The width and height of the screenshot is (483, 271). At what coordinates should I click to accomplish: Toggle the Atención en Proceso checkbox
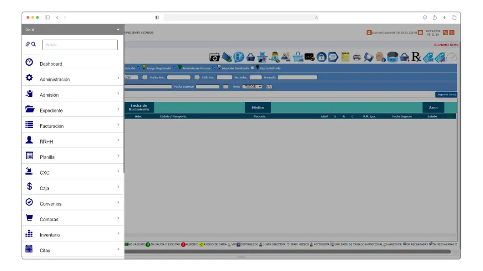click(175, 68)
